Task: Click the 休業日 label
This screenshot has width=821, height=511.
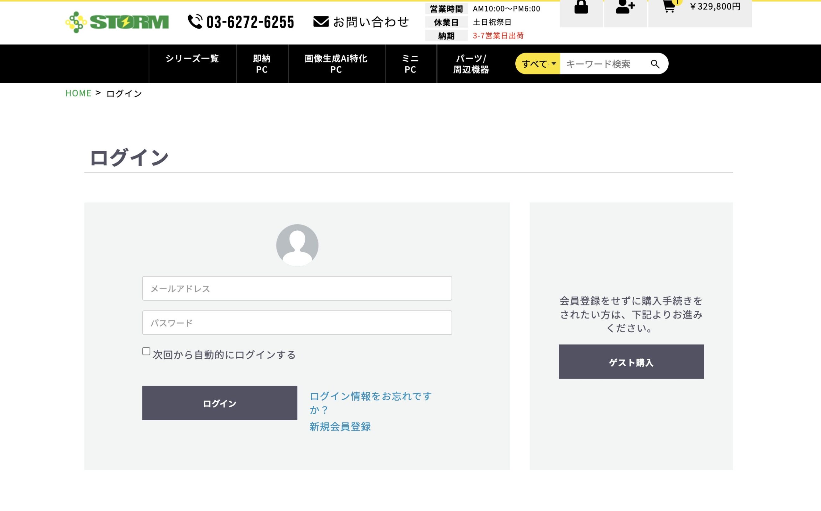Action: [x=446, y=22]
